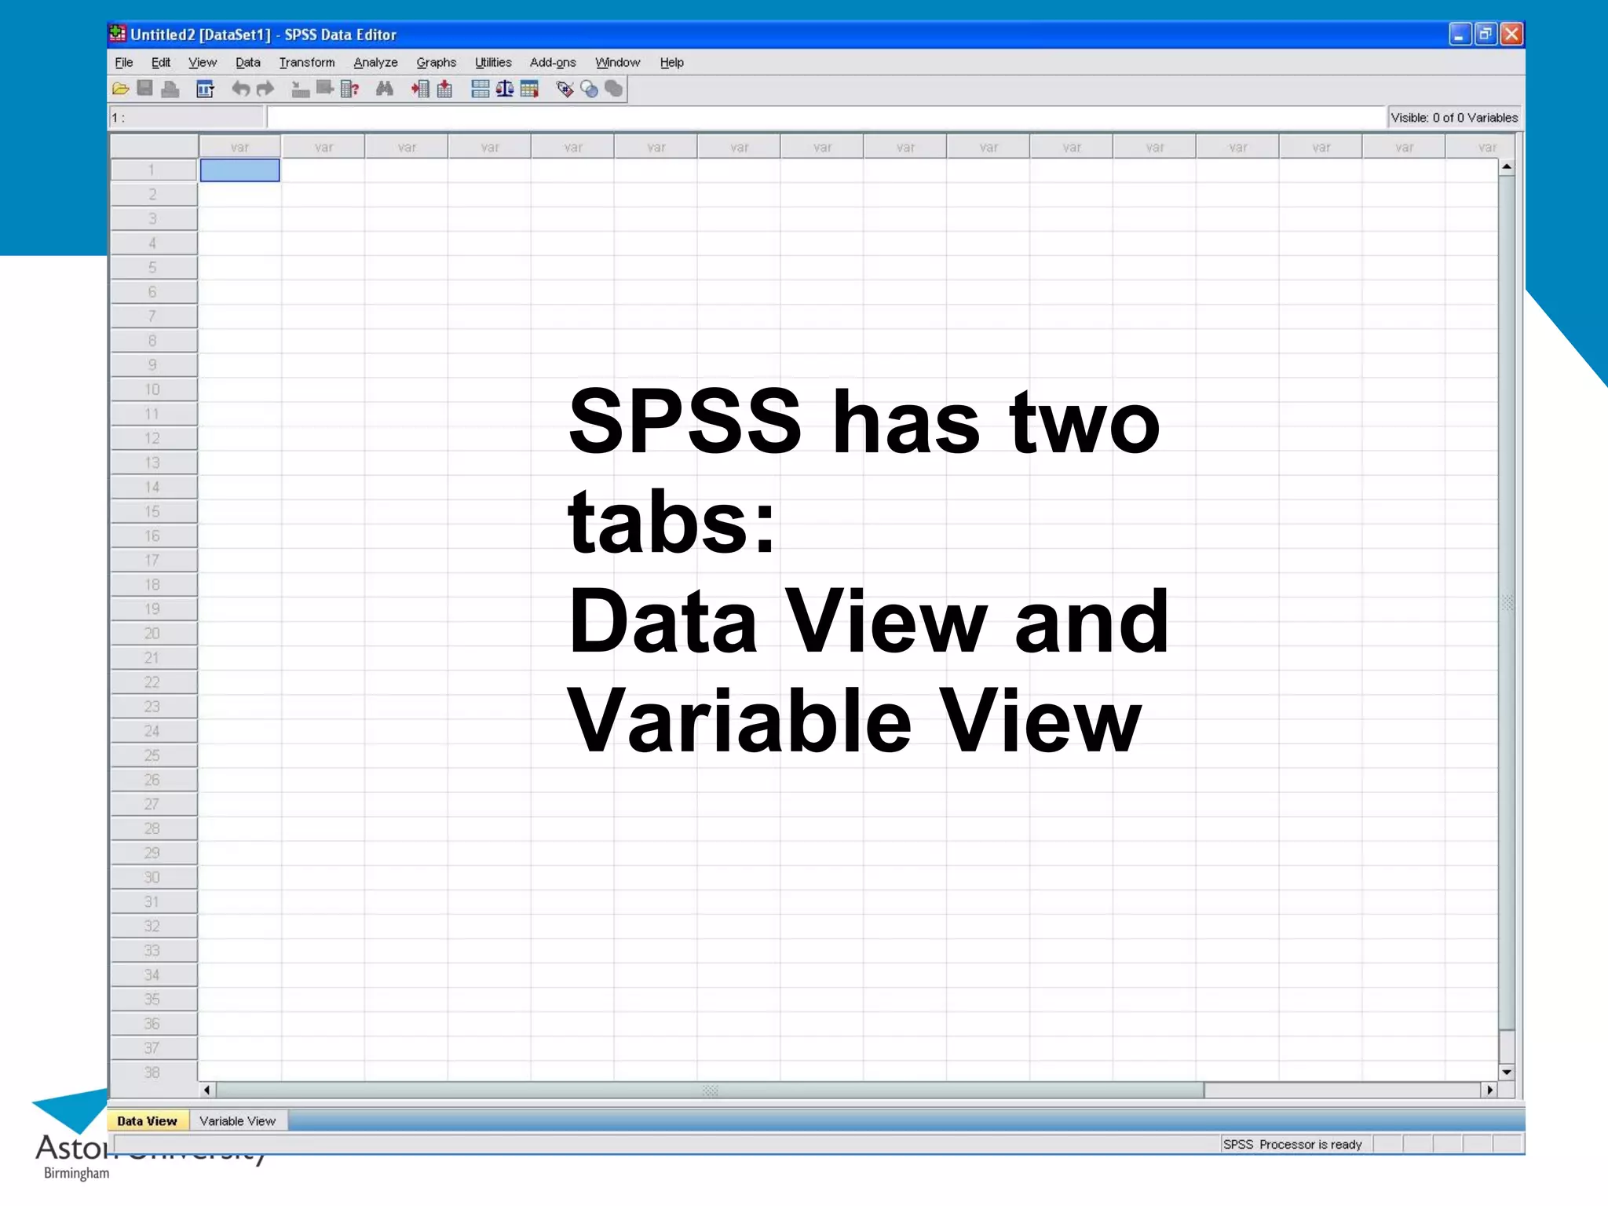Click the SPSS application icon in title bar
This screenshot has width=1608, height=1206.
point(118,34)
